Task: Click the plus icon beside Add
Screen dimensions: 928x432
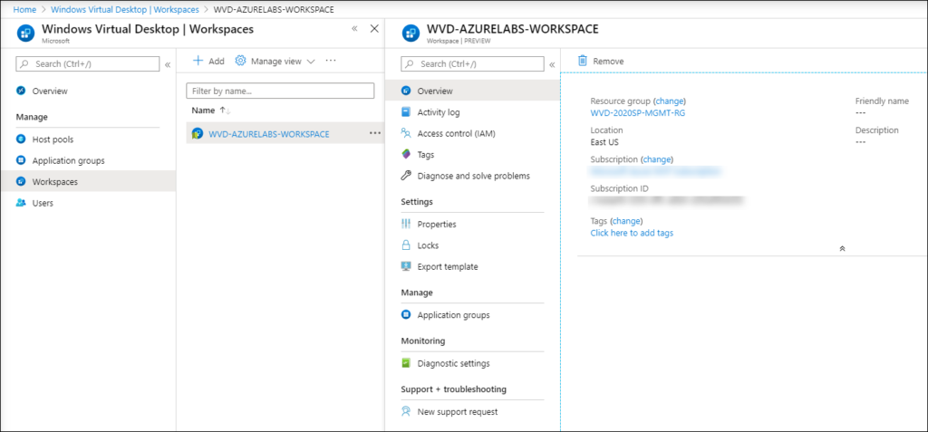Action: tap(198, 61)
